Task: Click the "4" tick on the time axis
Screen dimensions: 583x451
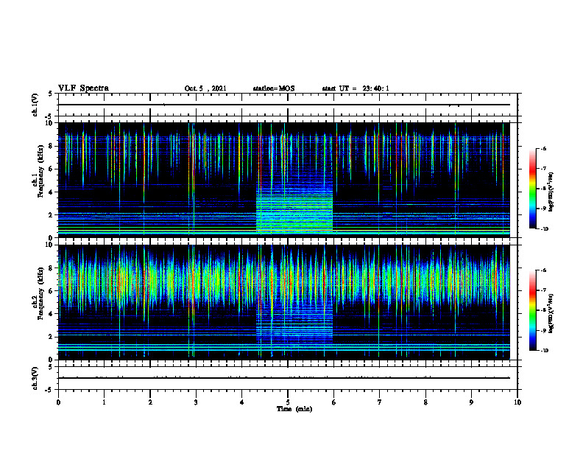Action: (x=242, y=402)
